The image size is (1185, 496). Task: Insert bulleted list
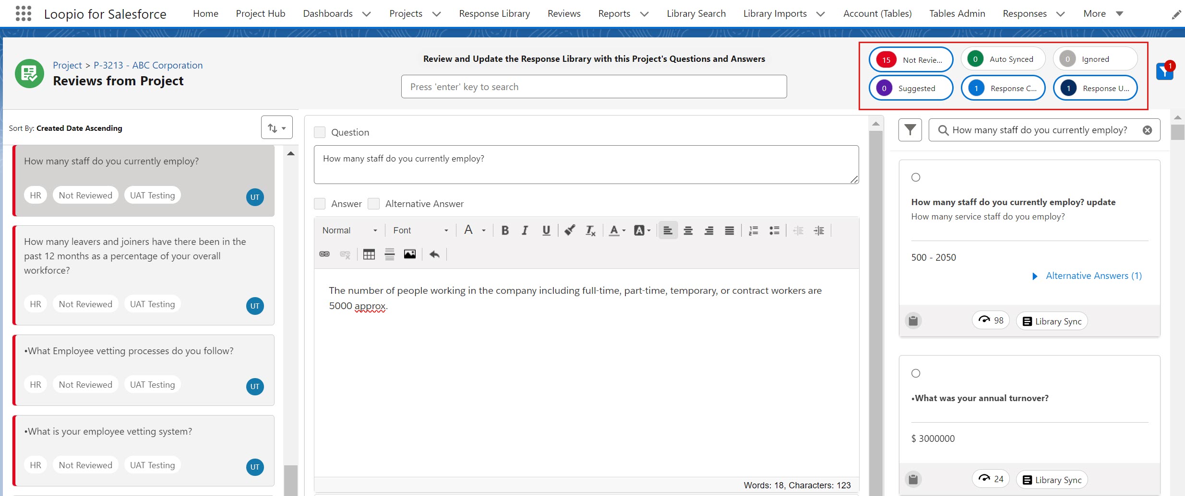(774, 231)
